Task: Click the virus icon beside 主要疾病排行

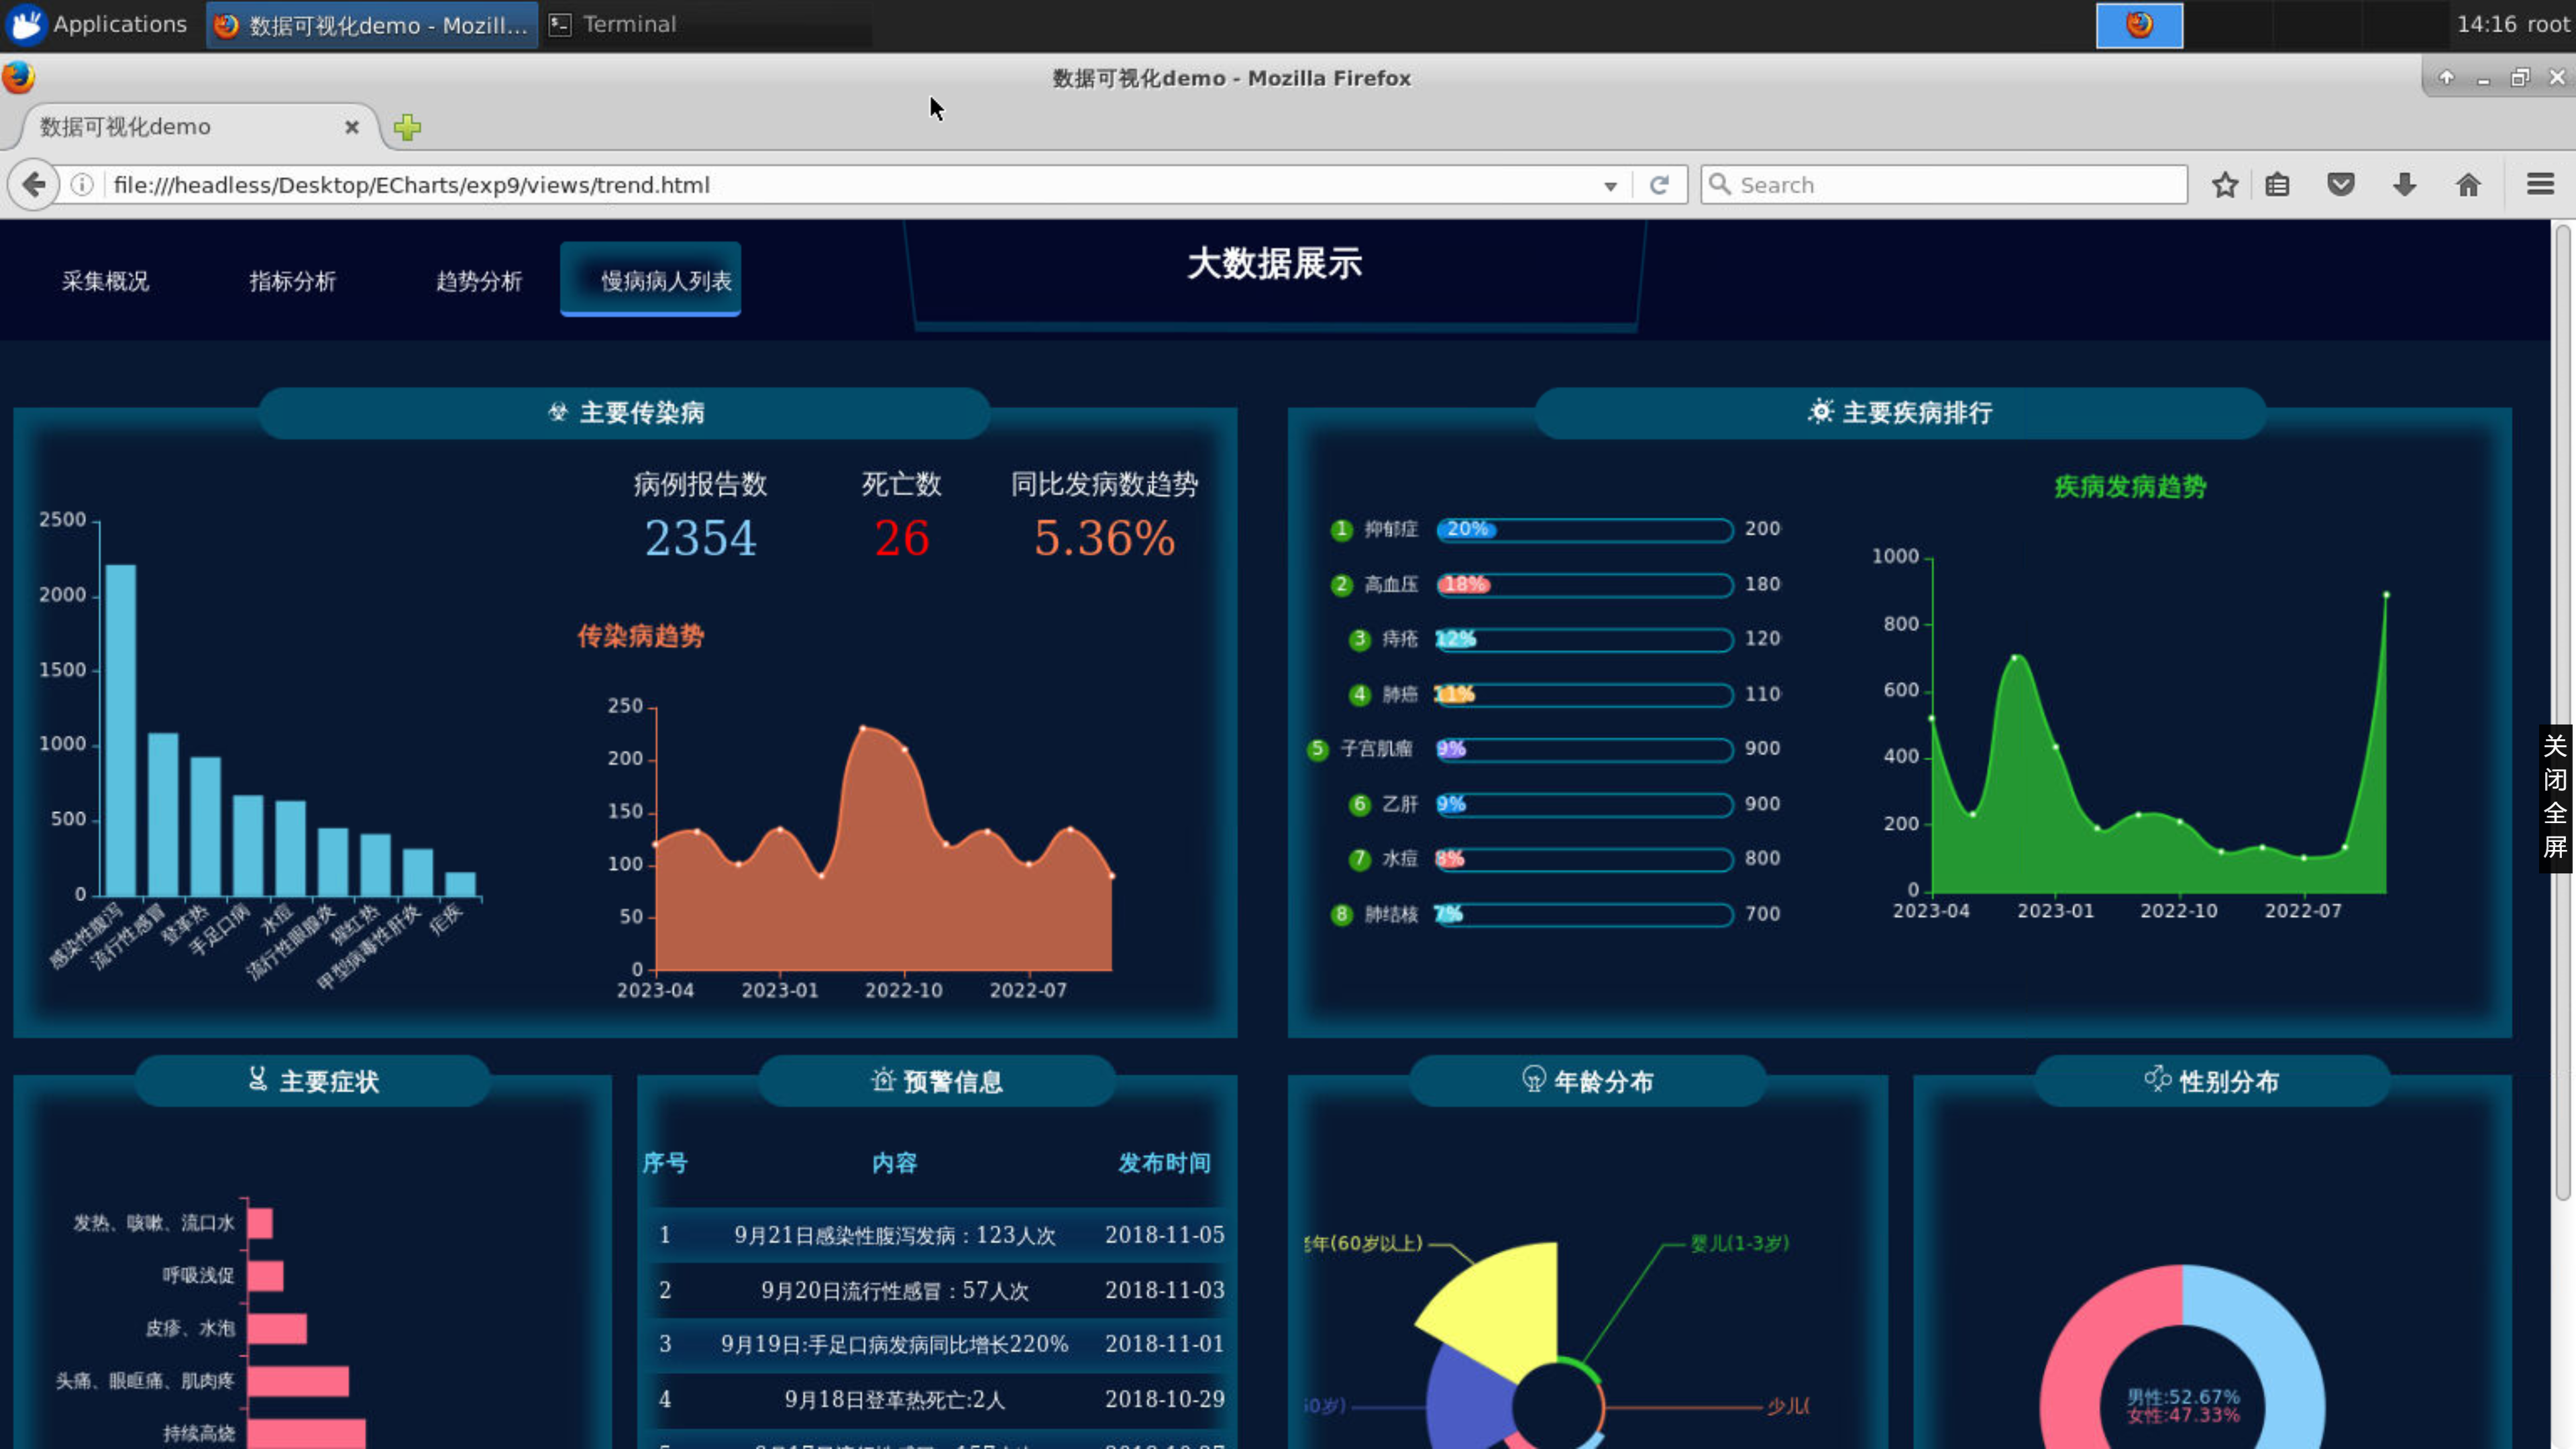Action: 1820,411
